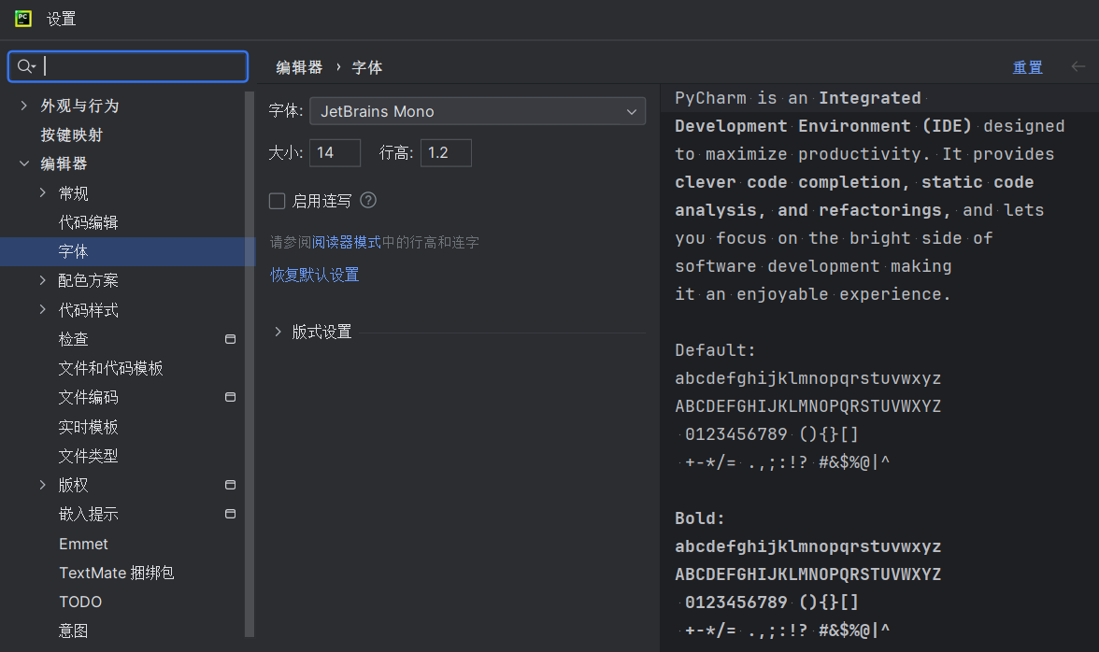Select 代码编辑 in the settings tree
This screenshot has height=652, width=1099.
click(x=88, y=222)
